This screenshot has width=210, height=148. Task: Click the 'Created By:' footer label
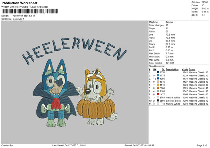pos(7,145)
